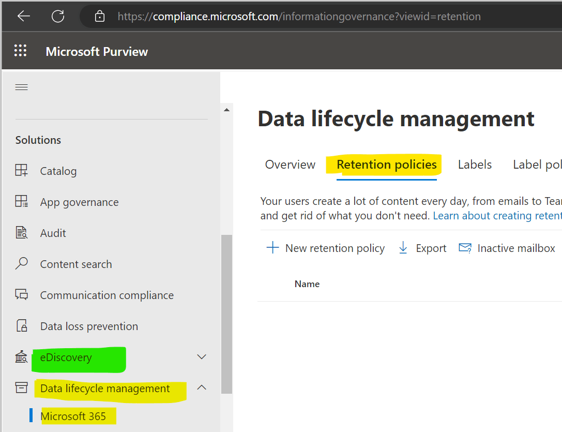
Task: Expand the eDiscovery section chevron
Action: pos(202,356)
